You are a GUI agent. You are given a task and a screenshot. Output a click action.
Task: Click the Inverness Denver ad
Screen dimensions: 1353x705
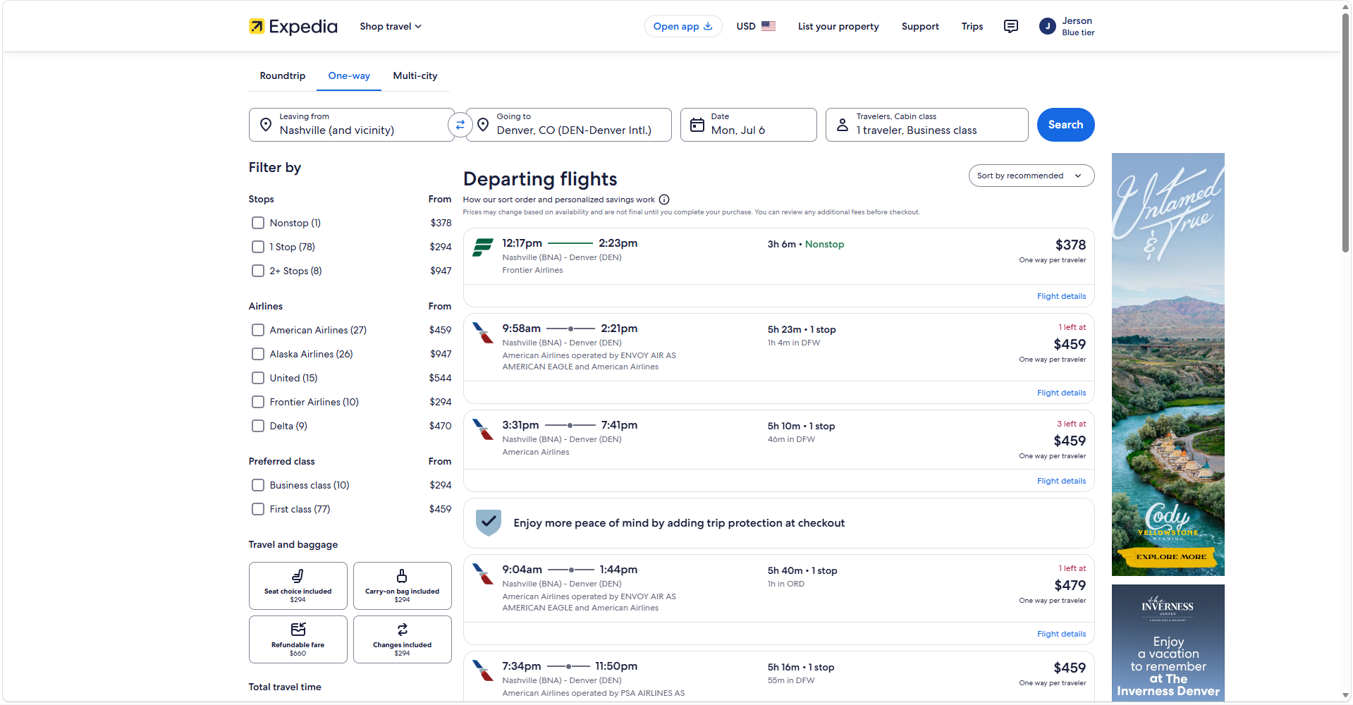pyautogui.click(x=1168, y=643)
